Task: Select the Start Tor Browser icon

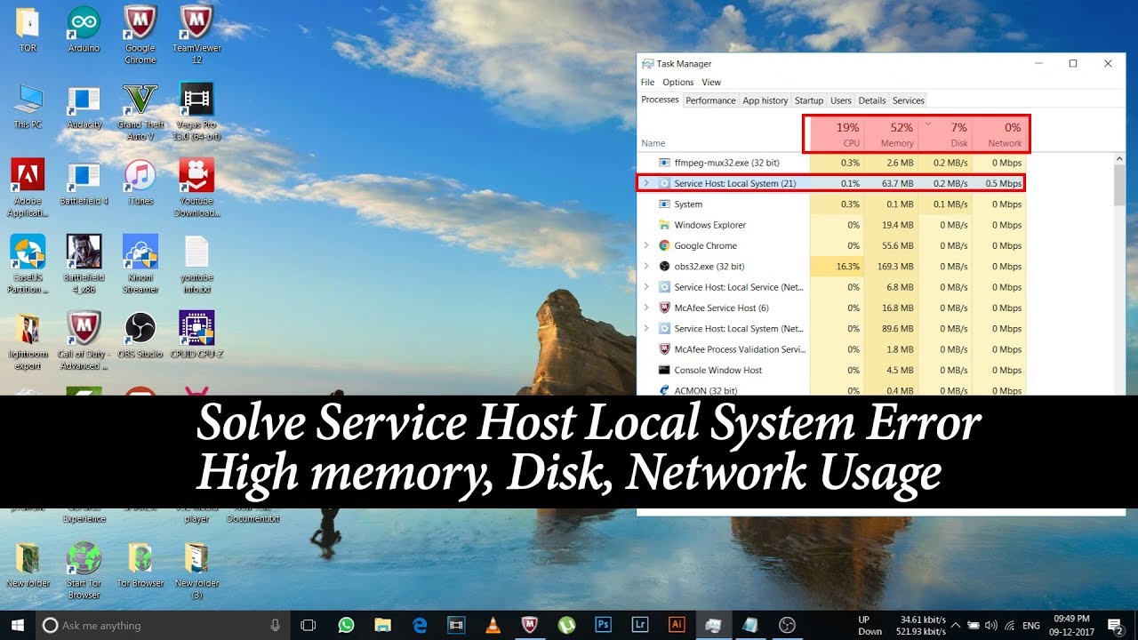Action: tap(84, 571)
